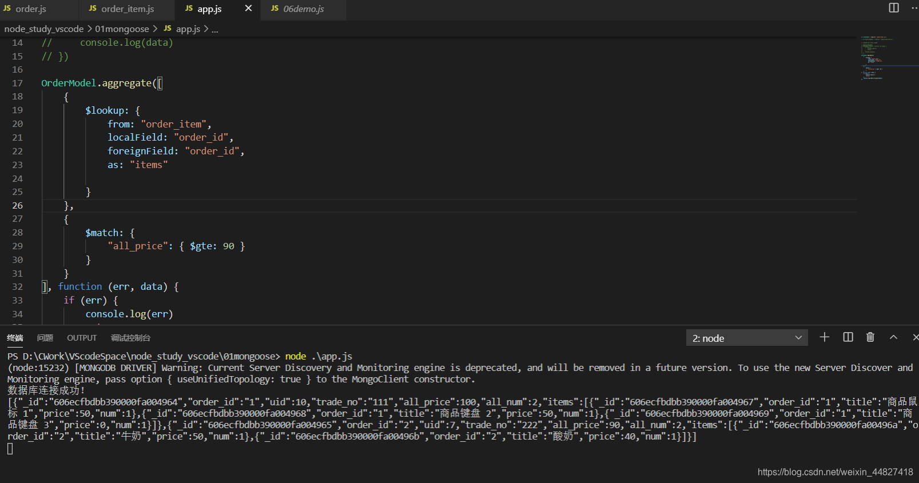Click the $lookup key in the code
This screenshot has width=919, height=483.
pyautogui.click(x=104, y=110)
